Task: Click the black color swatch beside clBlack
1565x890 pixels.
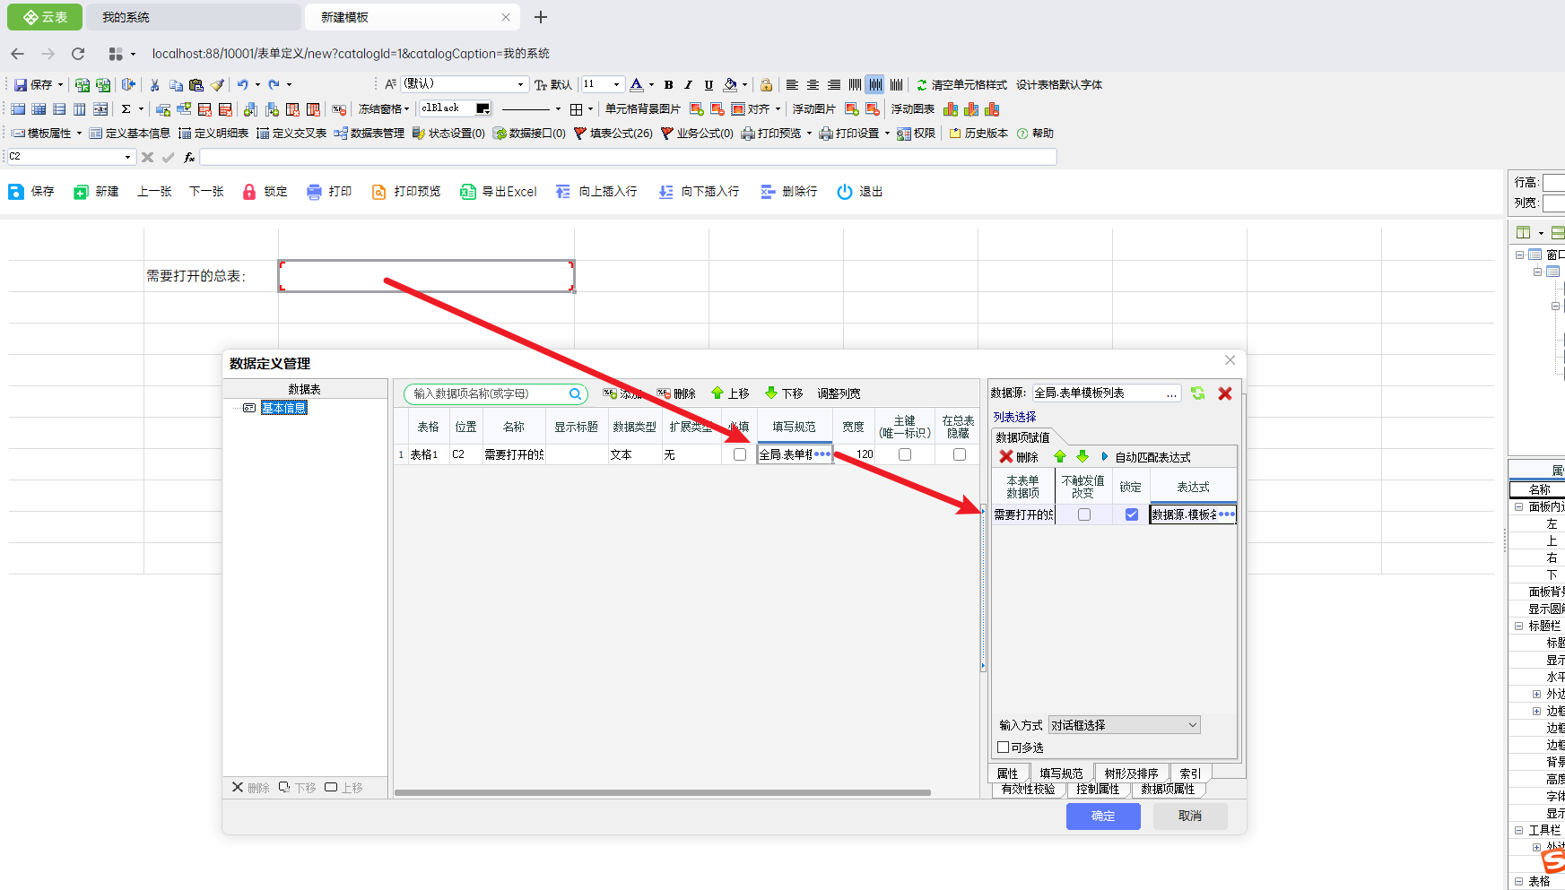Action: tap(483, 108)
